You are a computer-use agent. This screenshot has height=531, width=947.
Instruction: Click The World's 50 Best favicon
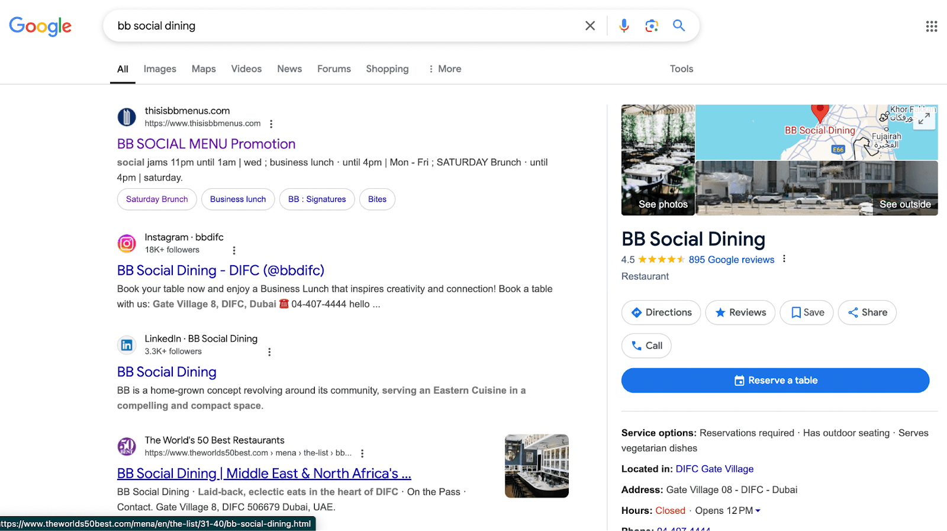127,446
